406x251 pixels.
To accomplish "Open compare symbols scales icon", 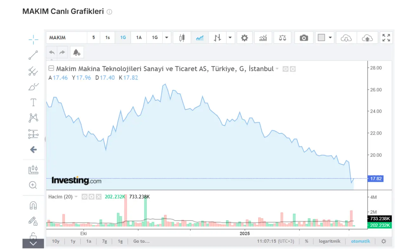I will pyautogui.click(x=282, y=38).
